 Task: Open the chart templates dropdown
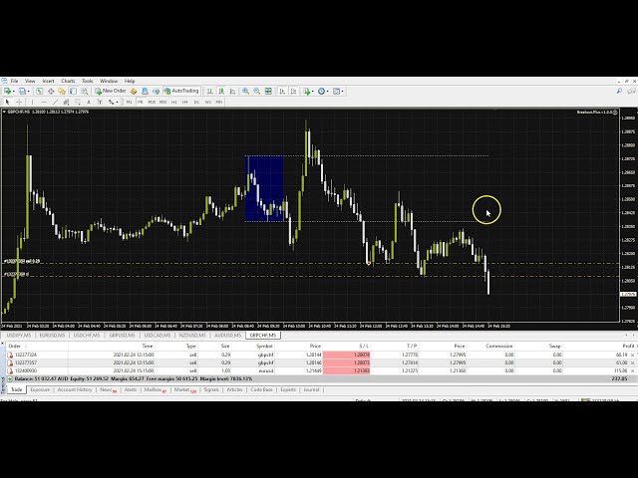click(x=343, y=91)
